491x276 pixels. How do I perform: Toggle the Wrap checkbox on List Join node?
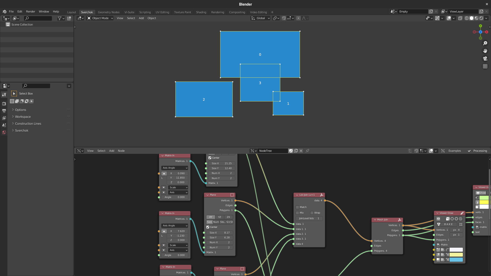click(x=312, y=213)
